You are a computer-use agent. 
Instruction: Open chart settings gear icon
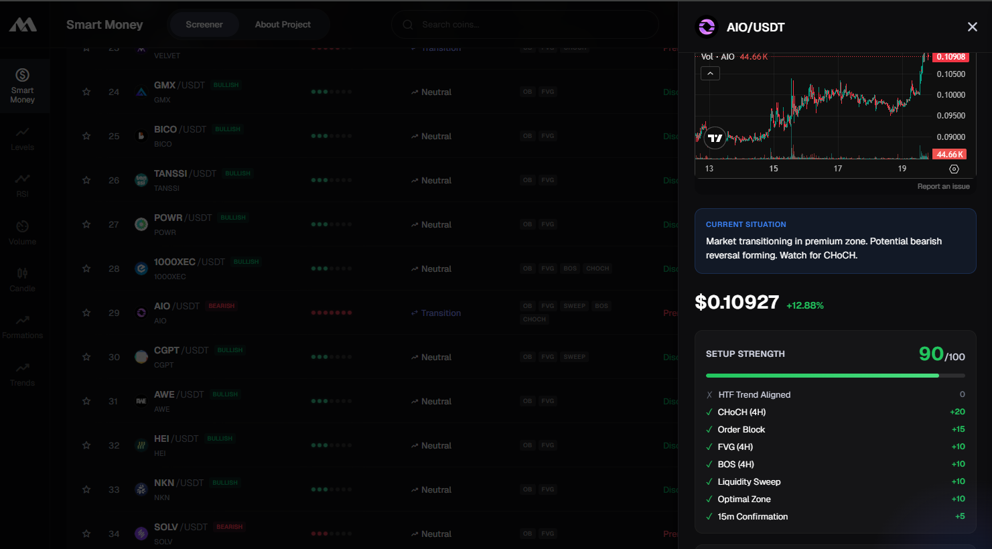pyautogui.click(x=954, y=169)
